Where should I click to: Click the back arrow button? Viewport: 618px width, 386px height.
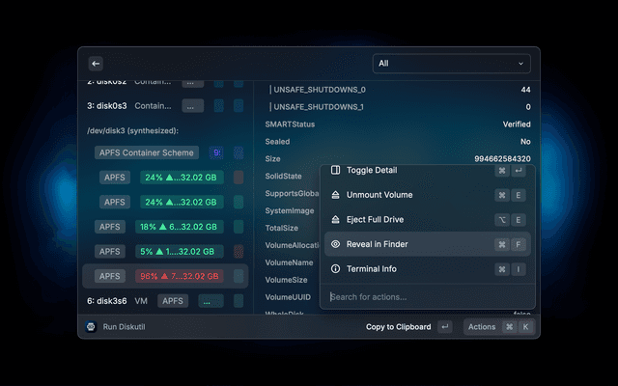tap(96, 64)
